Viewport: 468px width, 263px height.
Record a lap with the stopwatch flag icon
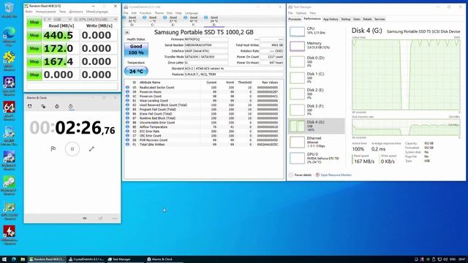53,149
